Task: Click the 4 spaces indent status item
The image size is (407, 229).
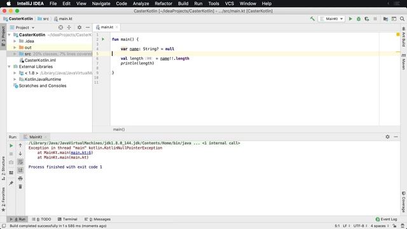Action: [380, 226]
